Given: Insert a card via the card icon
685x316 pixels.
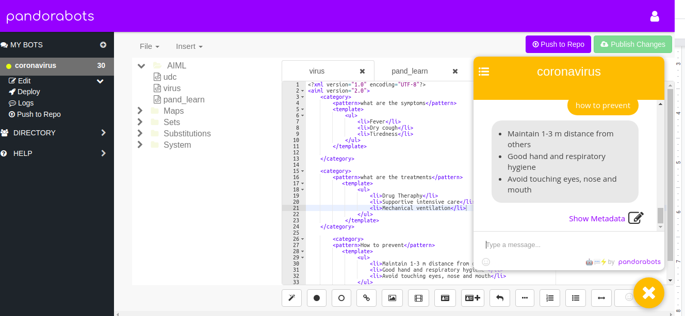Looking at the screenshot, I should click(x=445, y=297).
